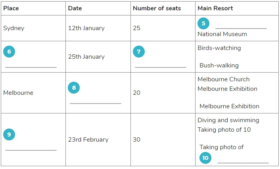Click the Diving and swimming text
The width and height of the screenshot is (280, 169).
[228, 120]
